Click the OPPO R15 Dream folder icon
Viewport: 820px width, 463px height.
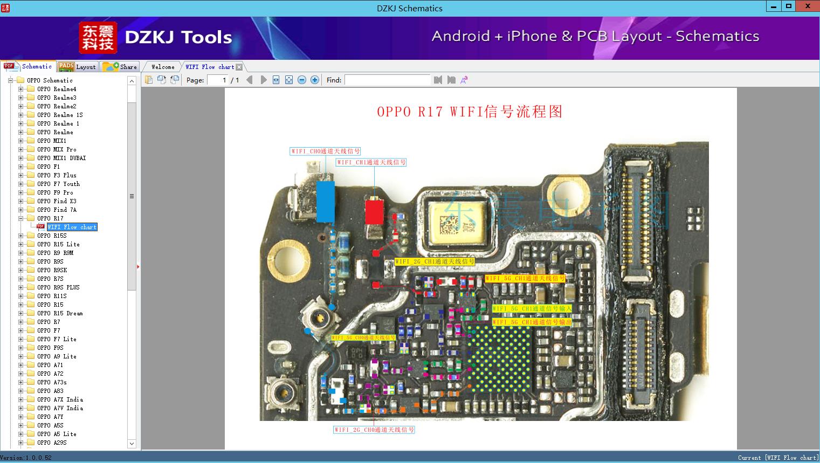point(31,313)
